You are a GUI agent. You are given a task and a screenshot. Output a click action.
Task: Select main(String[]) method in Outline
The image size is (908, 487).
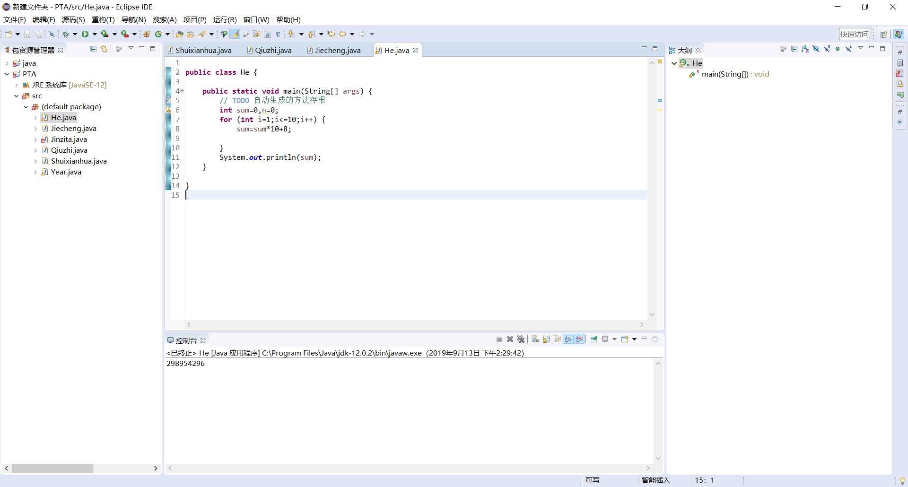point(735,74)
